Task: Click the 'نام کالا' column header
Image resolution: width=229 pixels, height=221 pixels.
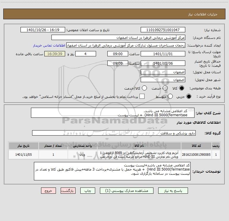Action: (139, 146)
